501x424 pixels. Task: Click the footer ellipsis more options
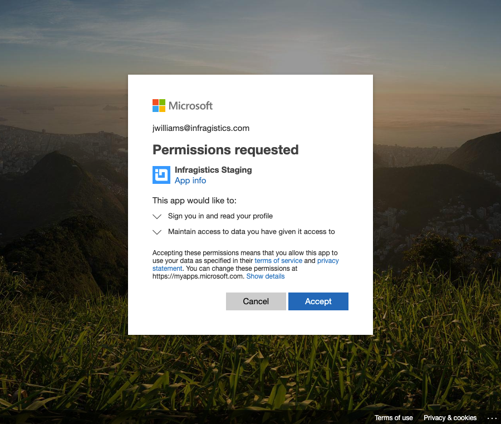[x=492, y=418]
